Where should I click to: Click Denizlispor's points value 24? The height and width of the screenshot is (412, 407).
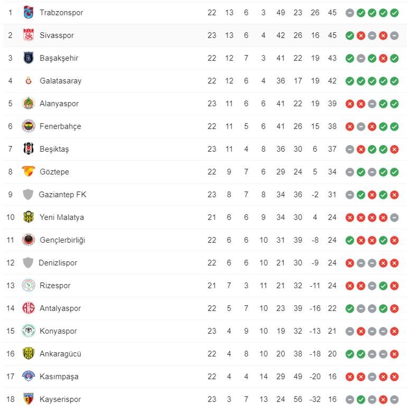(332, 263)
